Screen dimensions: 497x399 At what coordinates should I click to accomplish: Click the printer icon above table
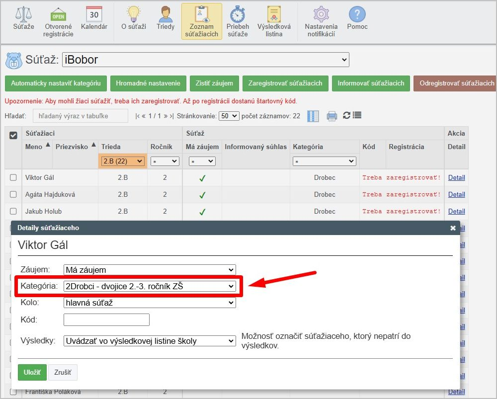(331, 116)
